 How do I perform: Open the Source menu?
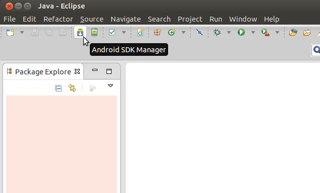(x=92, y=19)
